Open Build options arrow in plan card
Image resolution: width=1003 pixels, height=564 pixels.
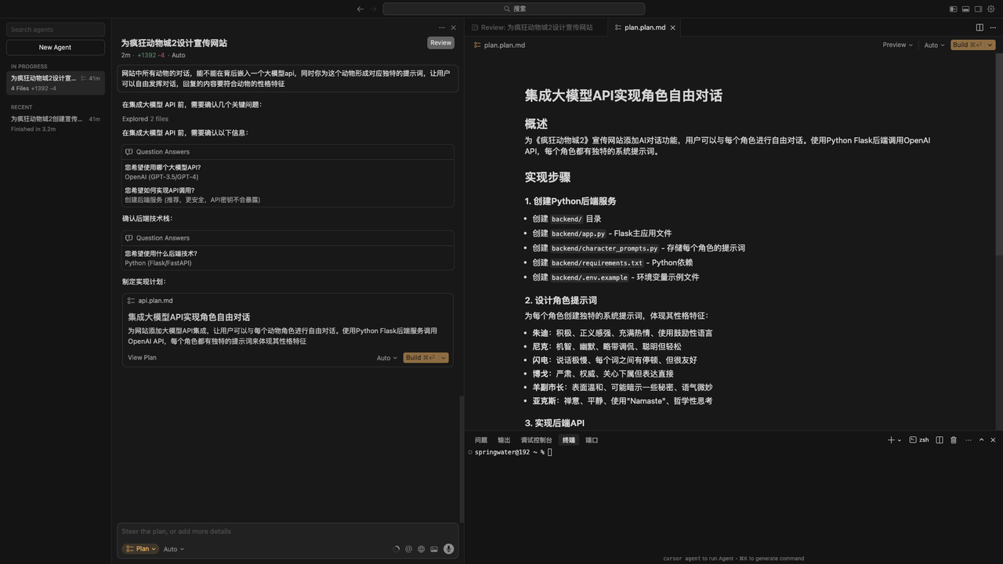pos(444,358)
